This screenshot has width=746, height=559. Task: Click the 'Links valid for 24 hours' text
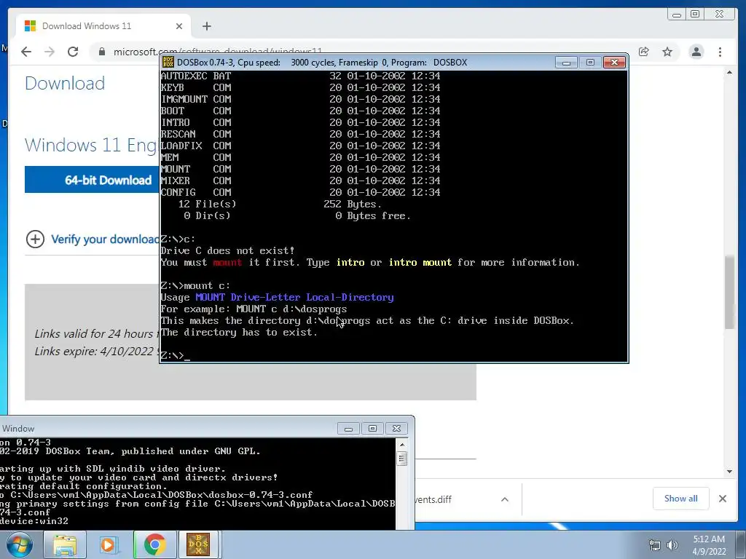97,333
